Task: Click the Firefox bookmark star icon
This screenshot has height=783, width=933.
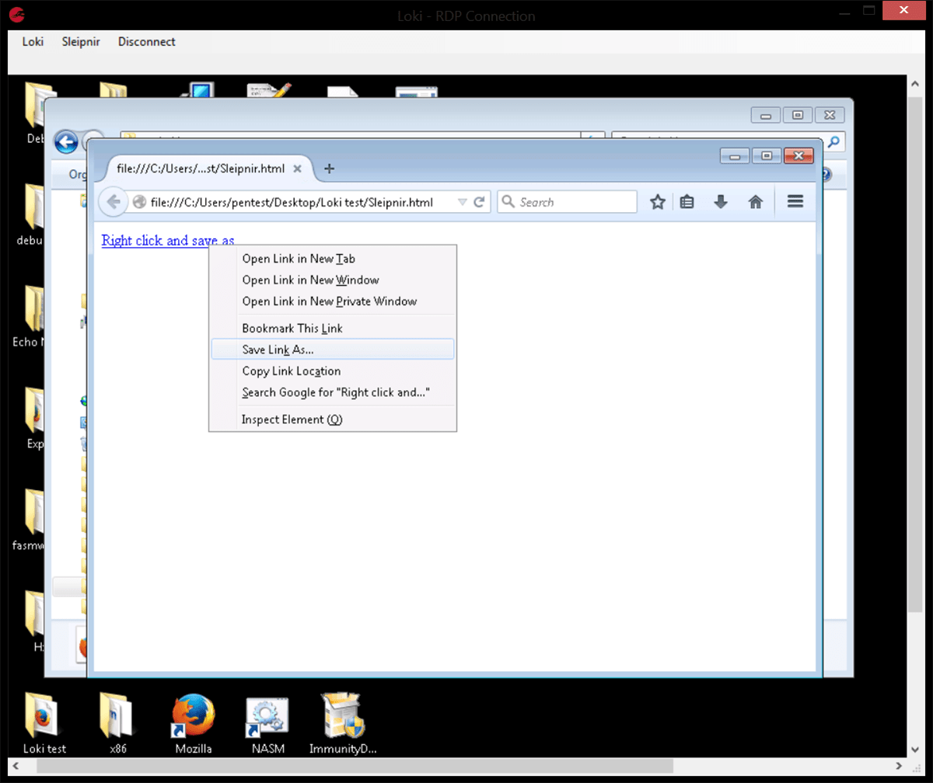Action: (x=658, y=202)
